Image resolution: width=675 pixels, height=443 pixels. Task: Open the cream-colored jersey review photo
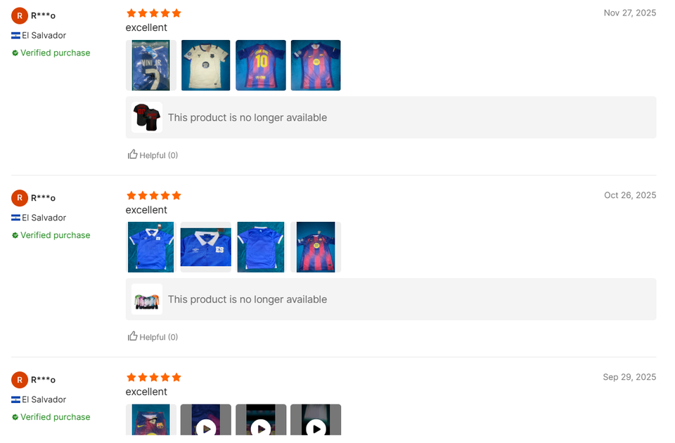click(206, 65)
